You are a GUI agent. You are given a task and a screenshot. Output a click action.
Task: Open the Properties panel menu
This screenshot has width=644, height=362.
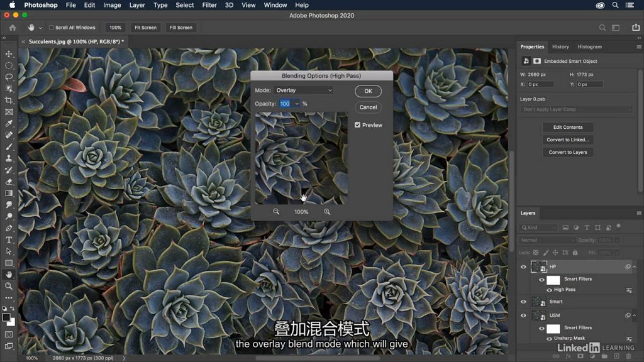639,47
